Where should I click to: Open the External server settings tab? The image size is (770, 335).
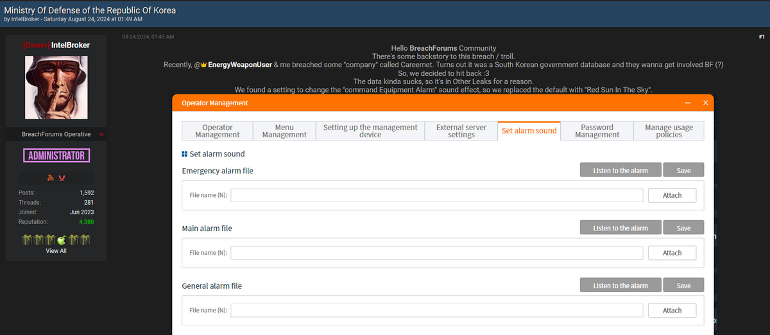[x=461, y=131]
